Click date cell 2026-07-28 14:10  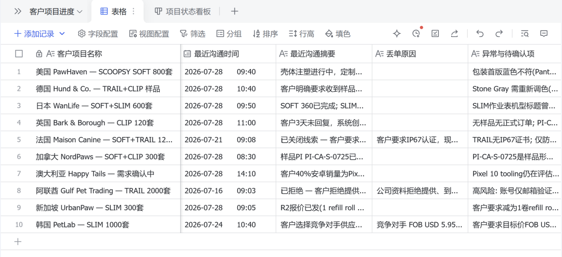(x=228, y=173)
